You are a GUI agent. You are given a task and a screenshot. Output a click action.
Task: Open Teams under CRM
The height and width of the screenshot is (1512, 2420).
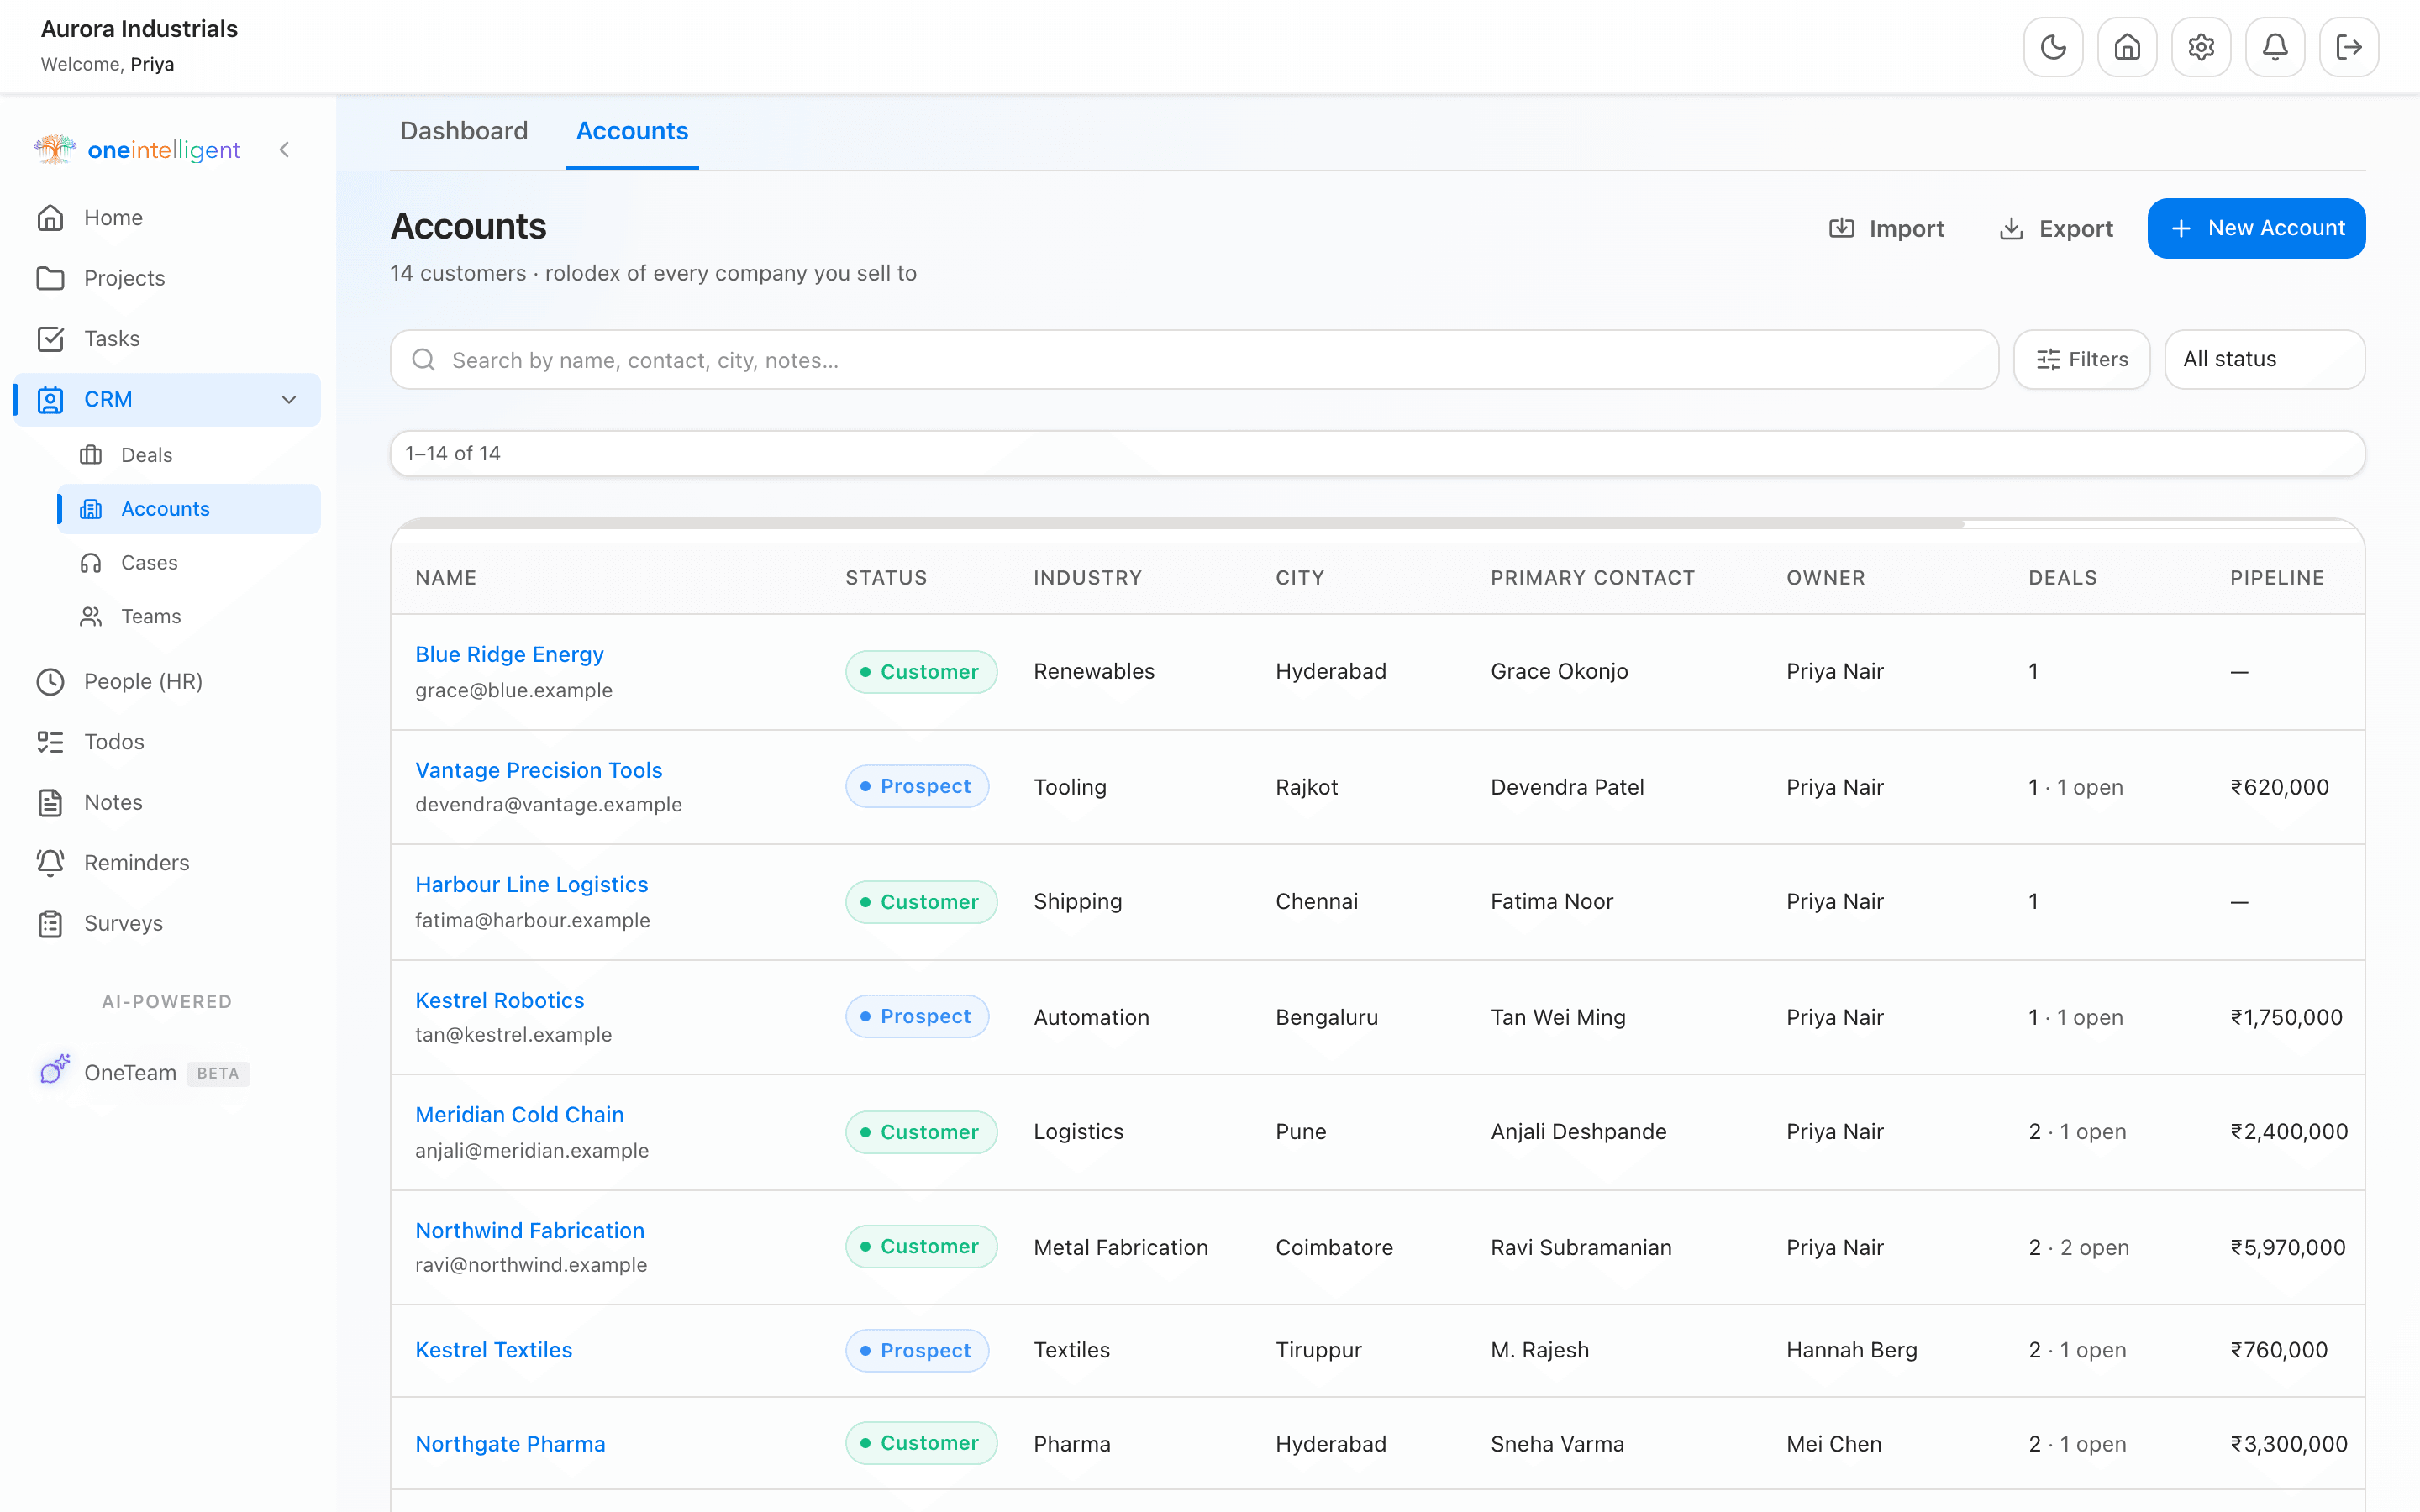coord(189,617)
